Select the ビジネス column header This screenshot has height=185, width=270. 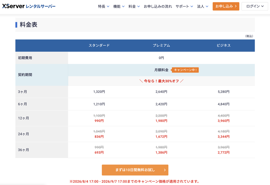224,45
